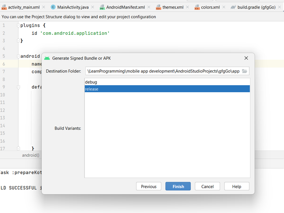Cancel the Generate Signed Bundle dialog
The height and width of the screenshot is (213, 284).
pyautogui.click(x=207, y=186)
